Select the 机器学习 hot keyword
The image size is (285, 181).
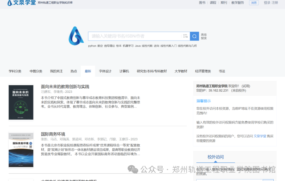point(128,46)
